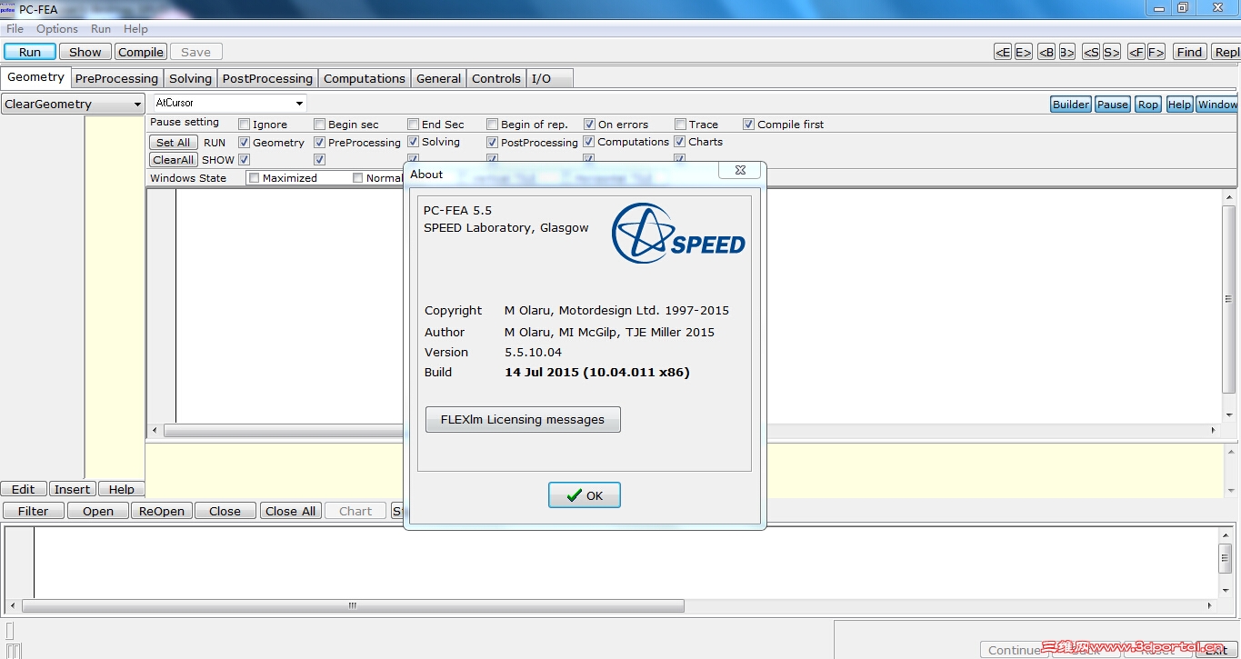Click the blue Help toolbar button

click(1179, 105)
